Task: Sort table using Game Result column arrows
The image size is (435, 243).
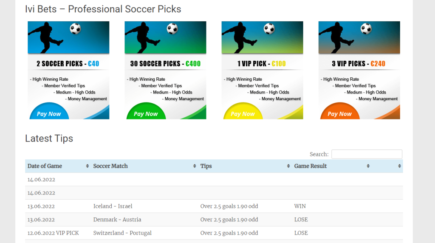Action: tap(368, 166)
